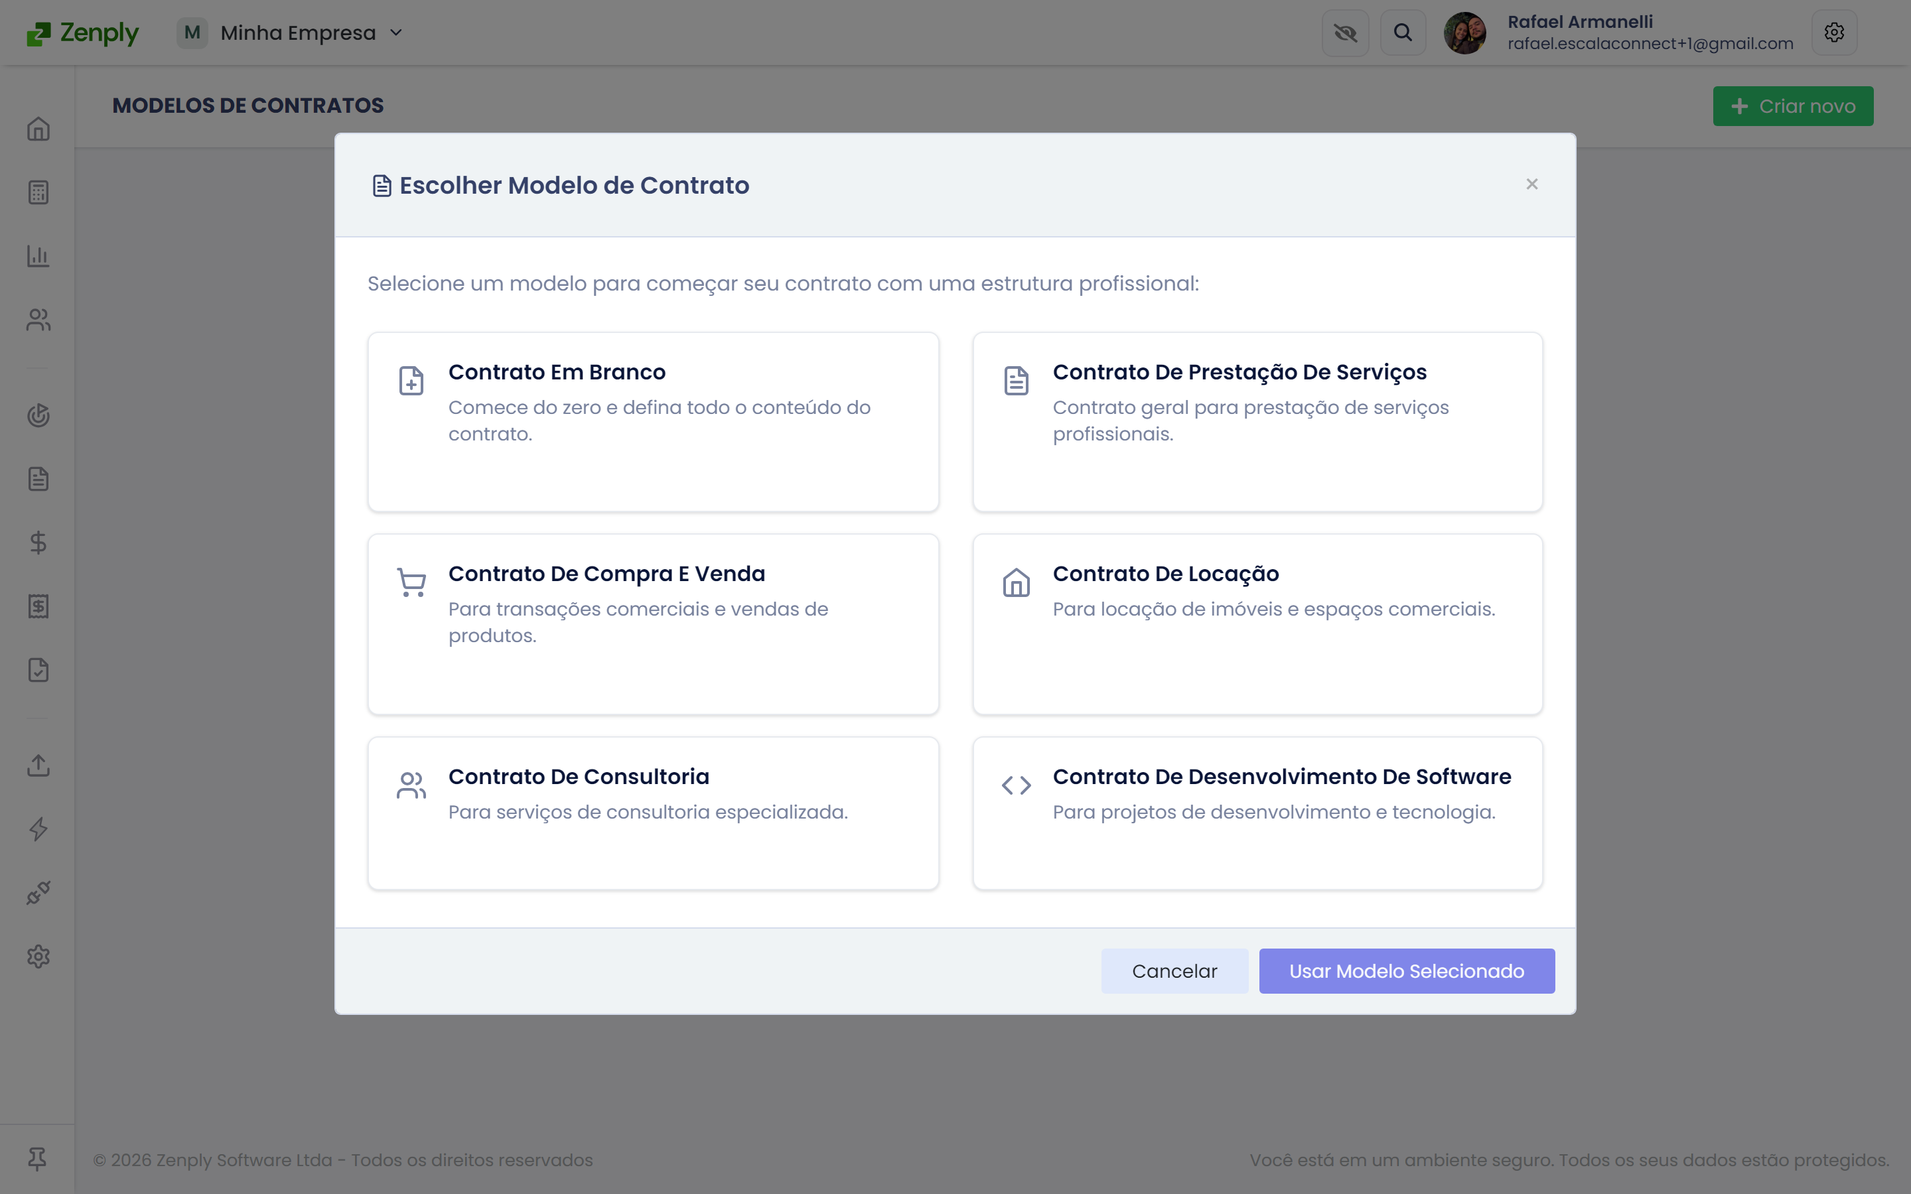Click the blank document plus icon
1911x1194 pixels.
click(x=411, y=381)
